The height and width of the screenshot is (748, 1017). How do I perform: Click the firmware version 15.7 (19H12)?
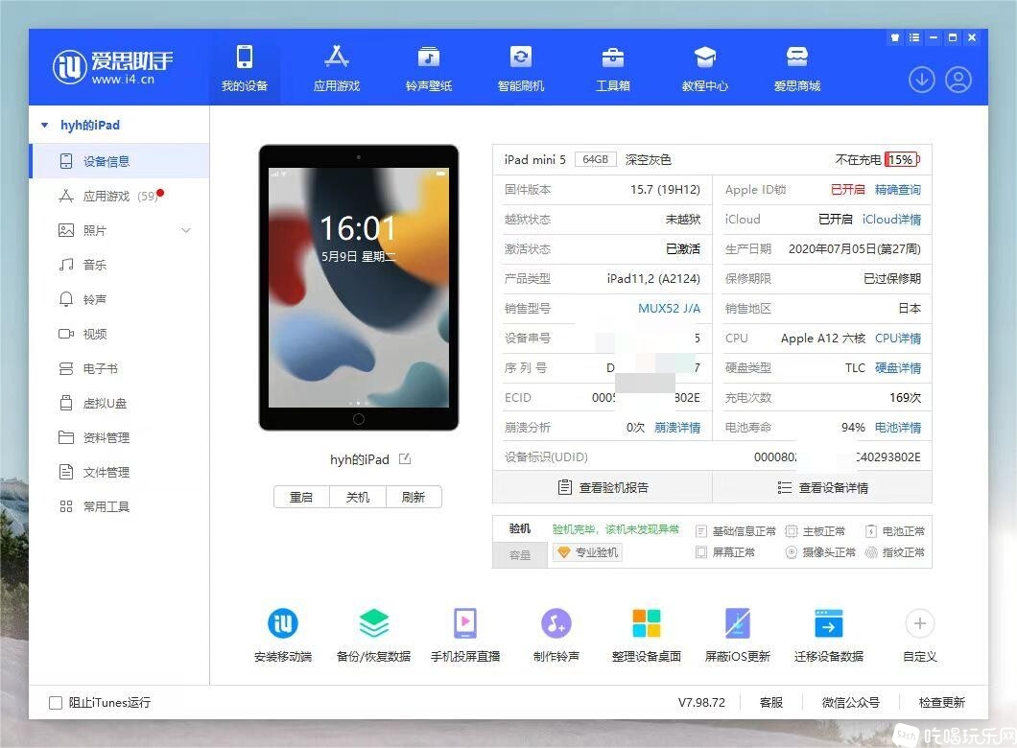click(666, 189)
